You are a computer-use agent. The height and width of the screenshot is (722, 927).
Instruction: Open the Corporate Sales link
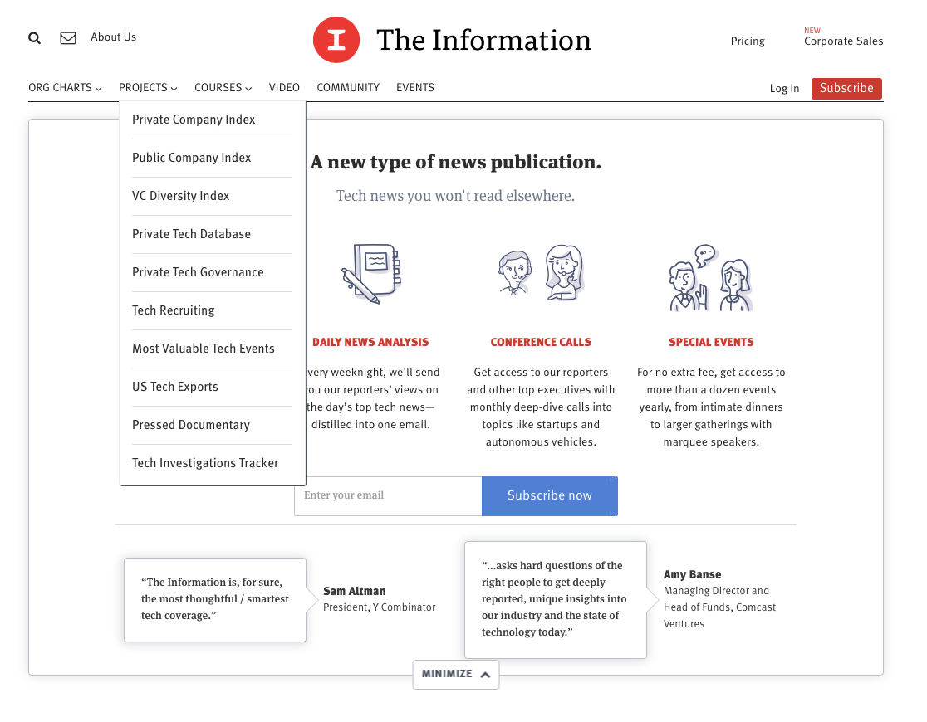tap(844, 41)
